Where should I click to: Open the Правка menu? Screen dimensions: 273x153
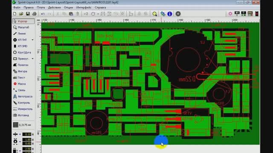(x=29, y=8)
